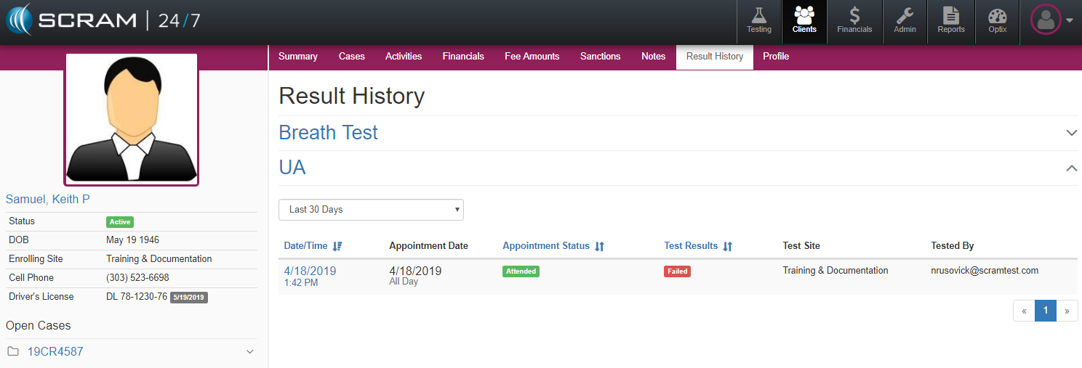
Task: Switch to the Summary tab
Action: click(x=298, y=57)
